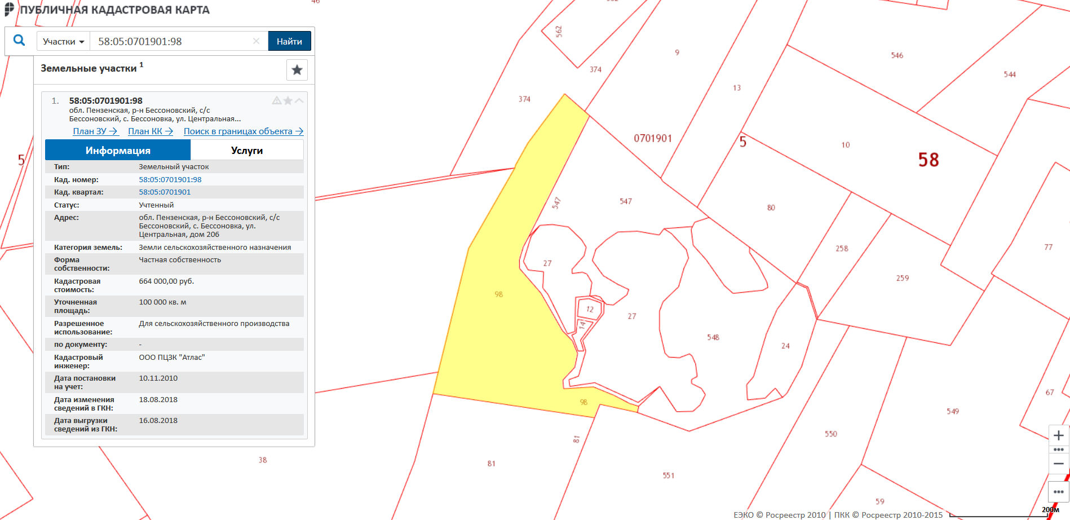Select the ownership value Частная собственность

point(180,260)
